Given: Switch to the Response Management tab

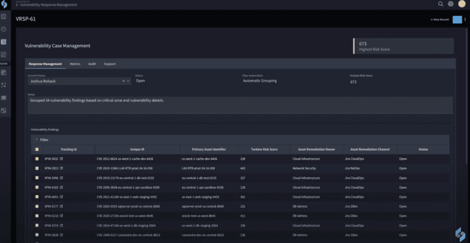Looking at the screenshot, I should tap(45, 64).
